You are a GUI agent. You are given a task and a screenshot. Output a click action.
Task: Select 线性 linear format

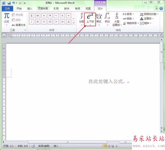click(x=16, y=20)
